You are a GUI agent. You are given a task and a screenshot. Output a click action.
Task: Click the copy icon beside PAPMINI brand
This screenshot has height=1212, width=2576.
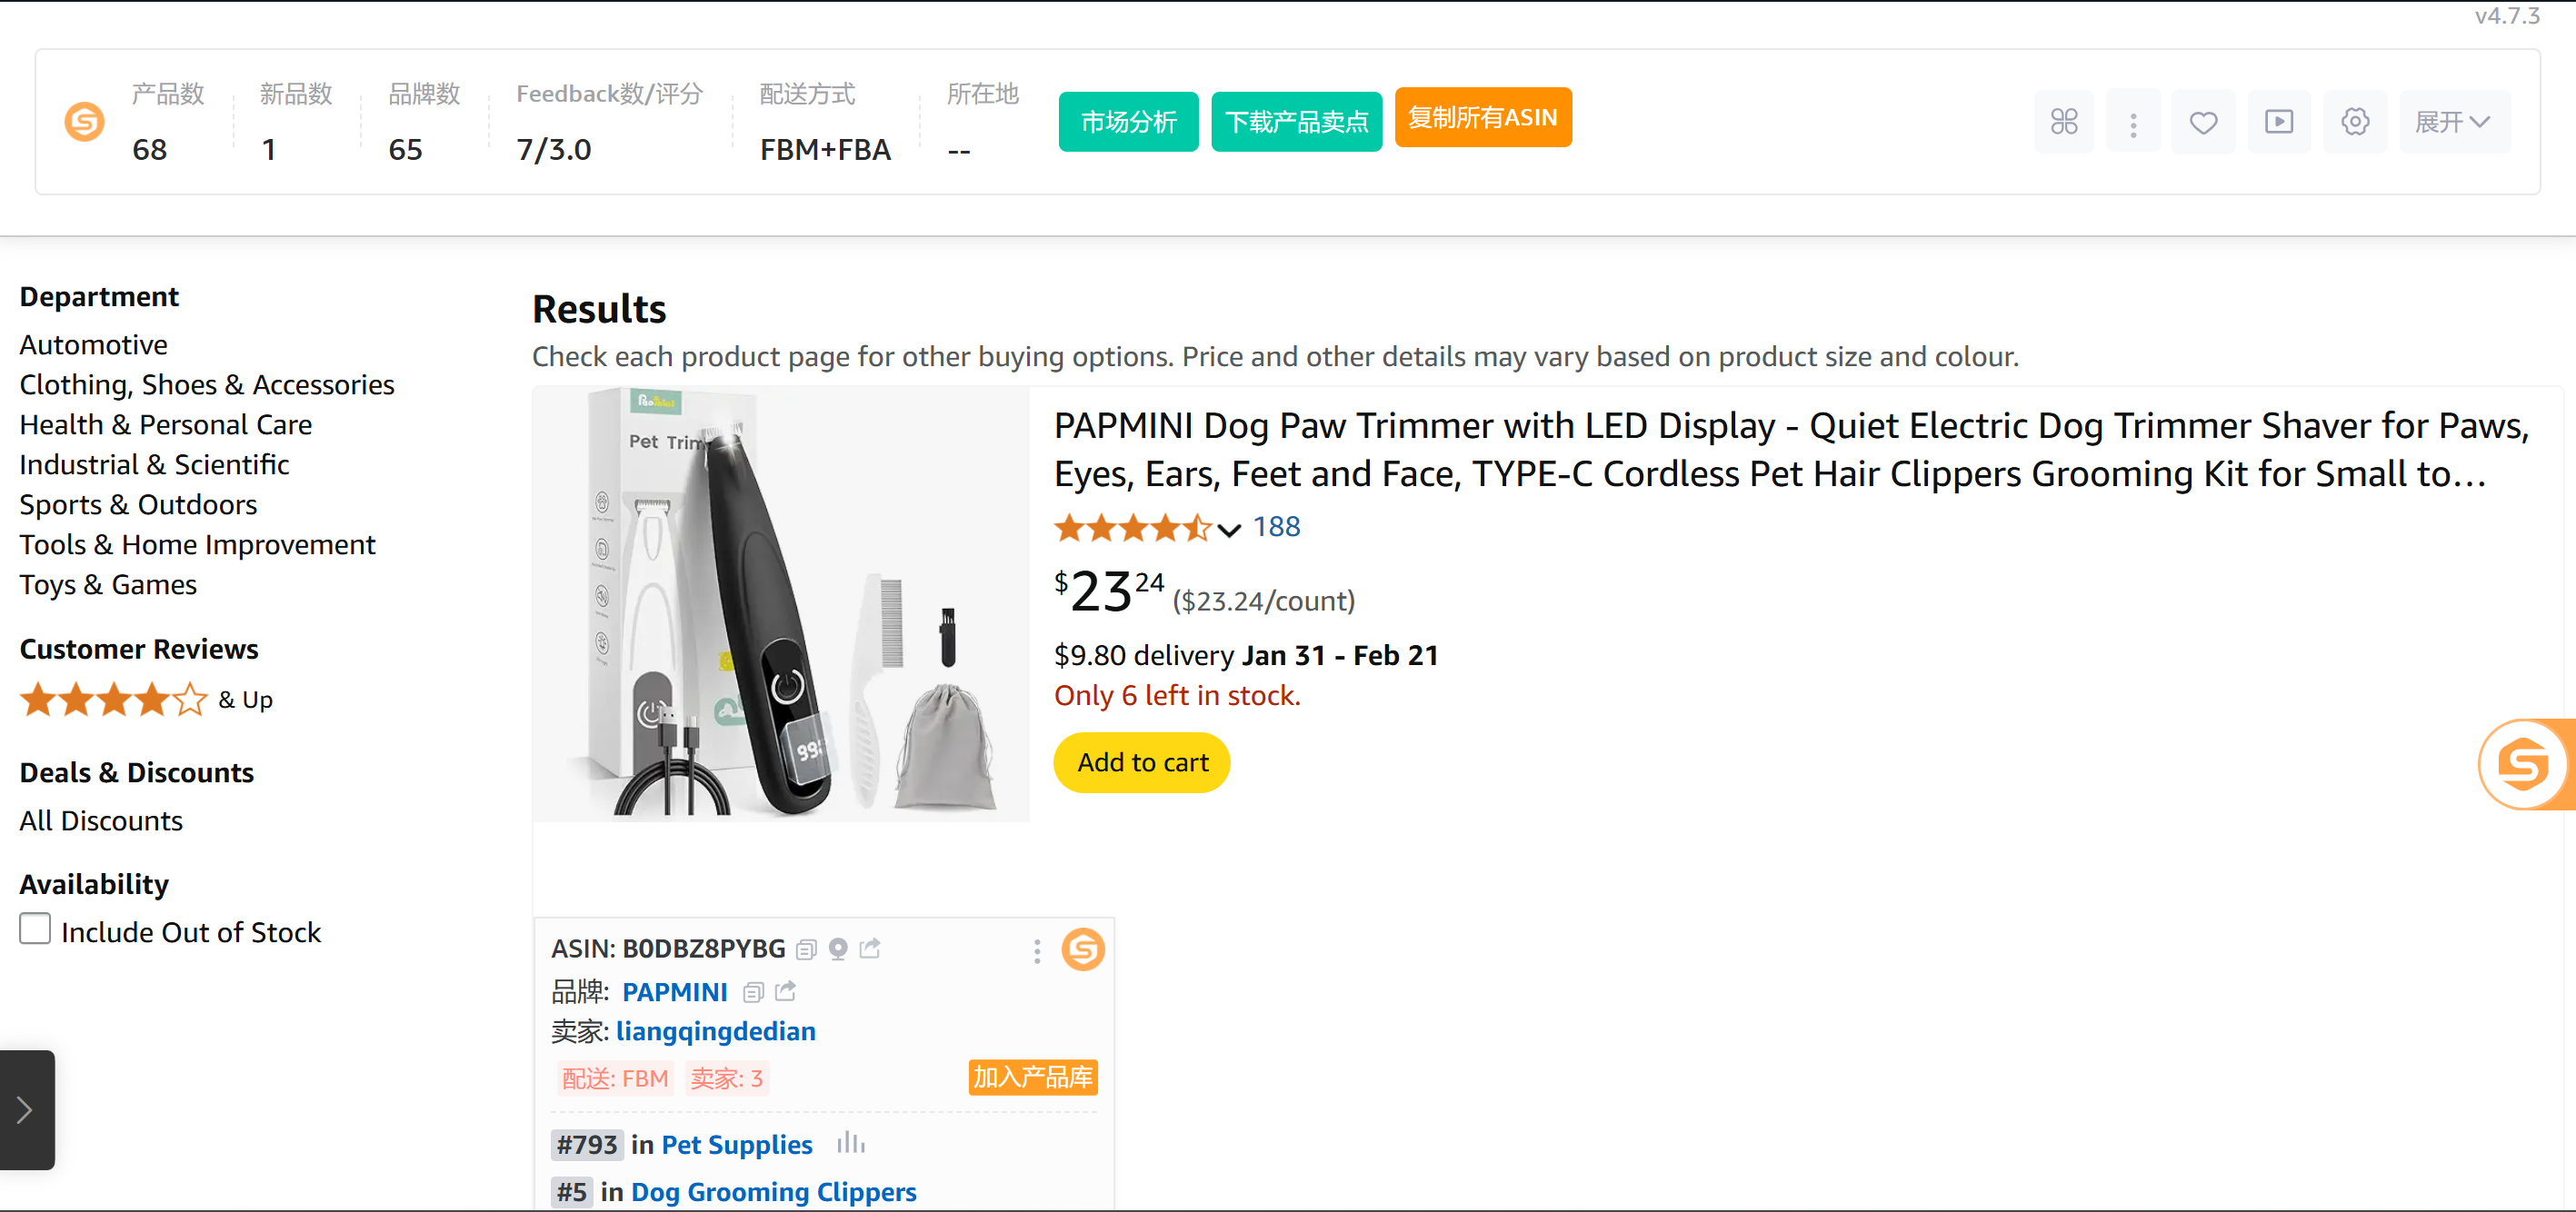[754, 992]
